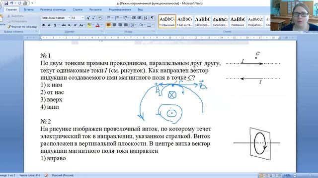This screenshot has width=318, height=178.
Task: Redo using the quick access toolbar
Action: tap(20, 3)
